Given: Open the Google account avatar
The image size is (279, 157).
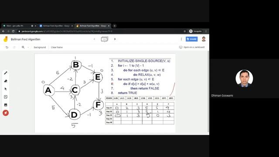Looking at the screenshot, I should [x=204, y=39].
